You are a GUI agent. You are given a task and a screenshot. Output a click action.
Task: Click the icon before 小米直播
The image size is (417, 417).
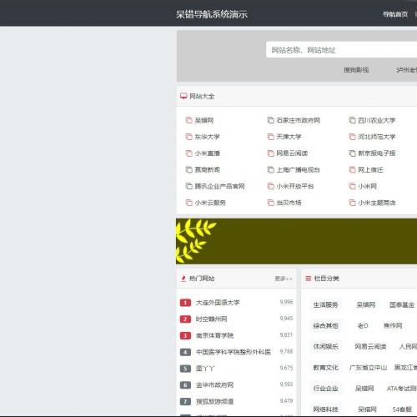coord(188,153)
